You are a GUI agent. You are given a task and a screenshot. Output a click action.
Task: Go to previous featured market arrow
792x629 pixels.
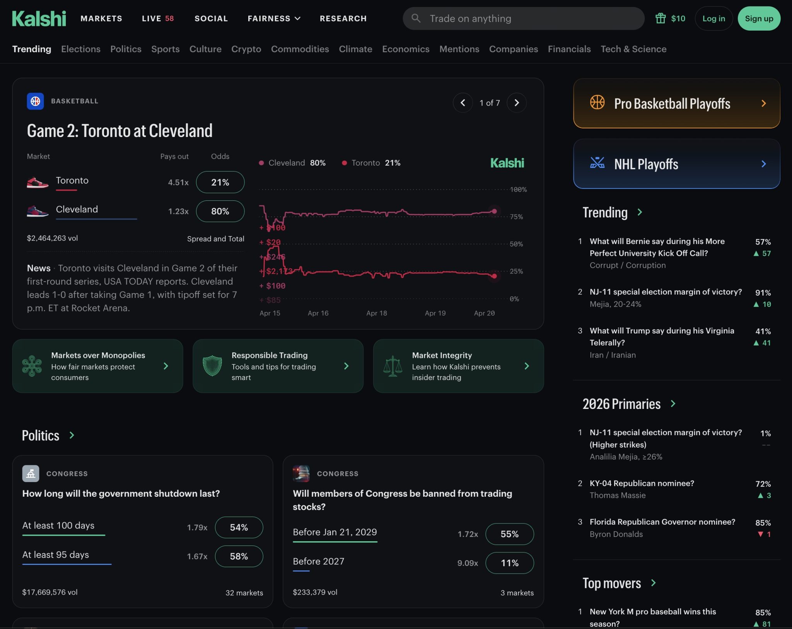click(x=463, y=103)
